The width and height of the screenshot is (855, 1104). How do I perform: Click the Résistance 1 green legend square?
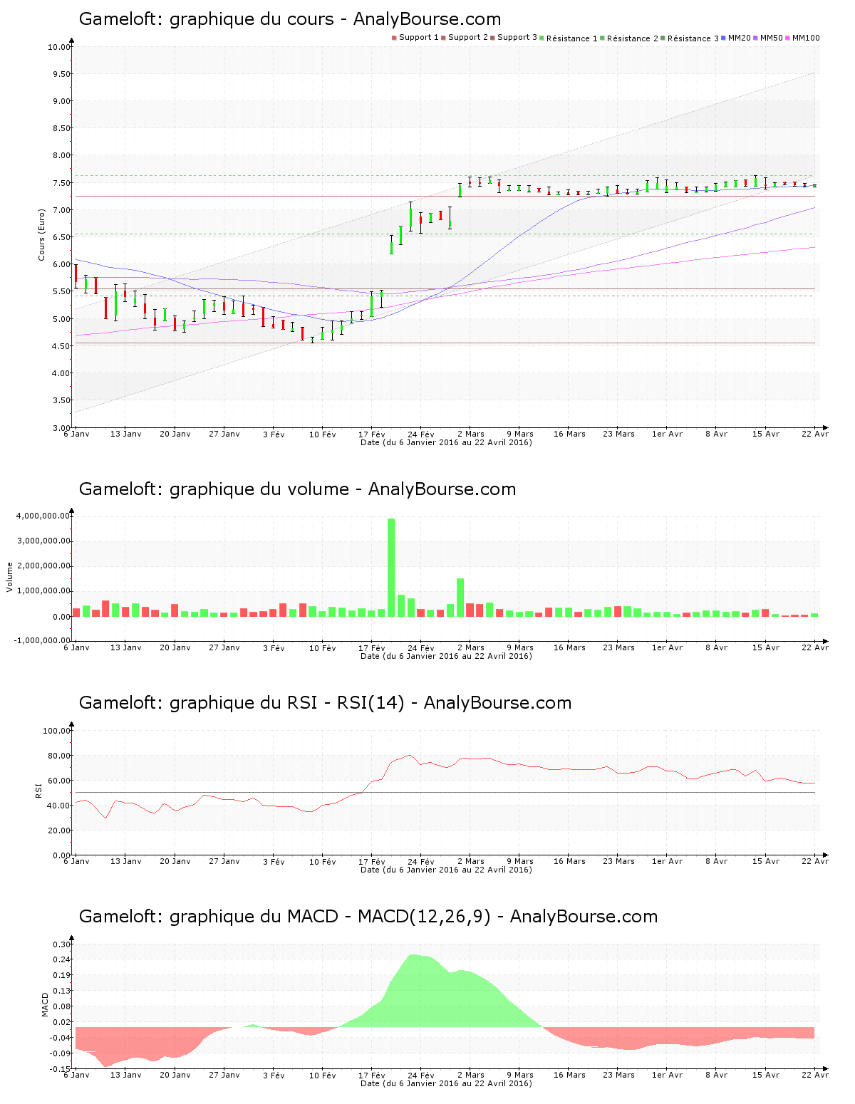tap(542, 38)
